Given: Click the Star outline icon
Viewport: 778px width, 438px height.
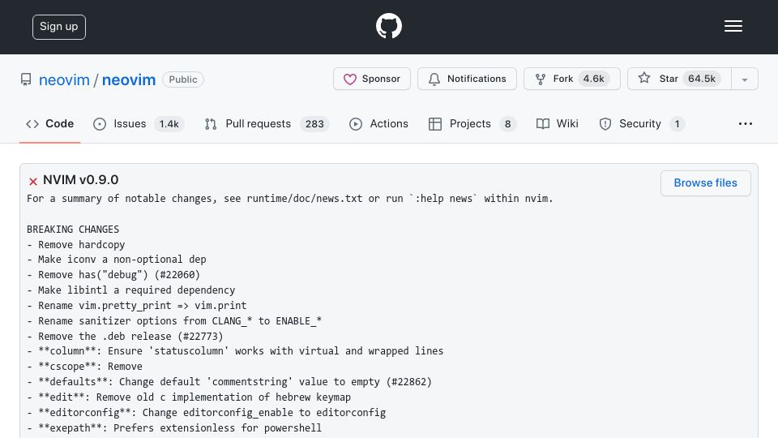Looking at the screenshot, I should point(644,78).
